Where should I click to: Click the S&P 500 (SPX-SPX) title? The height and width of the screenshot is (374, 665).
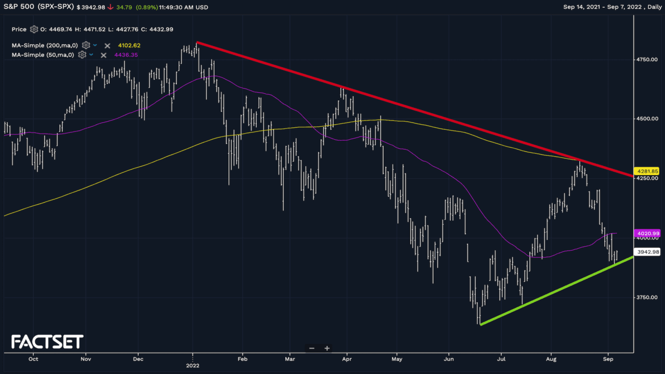tap(37, 7)
